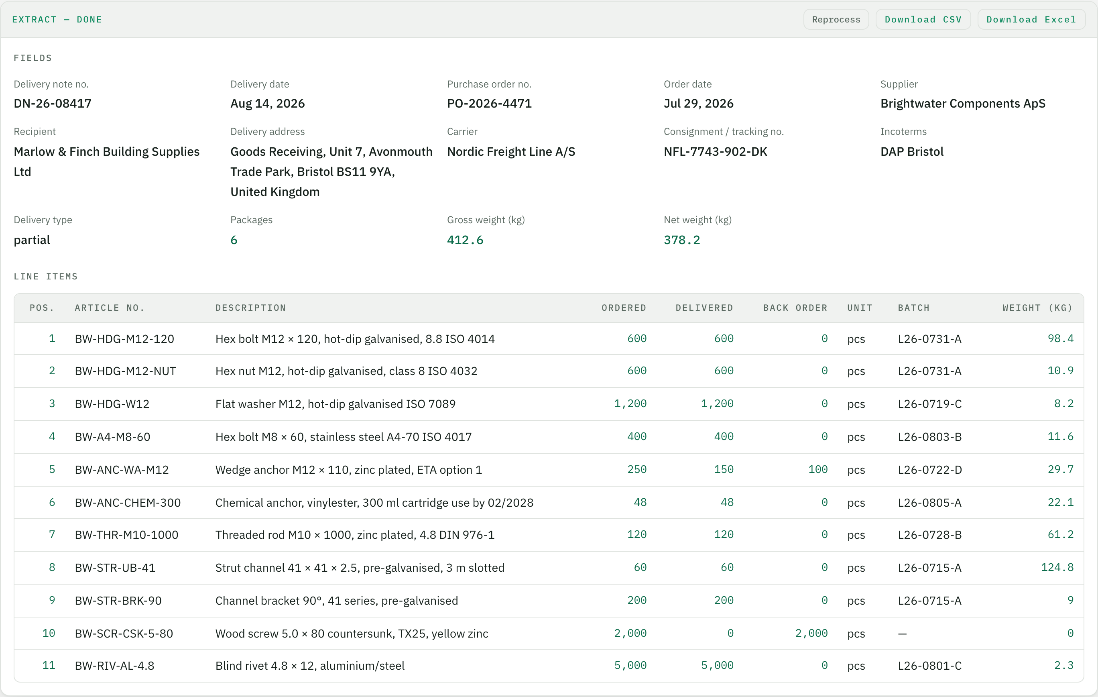Select Incoterms value DAP Bristol

pos(911,151)
